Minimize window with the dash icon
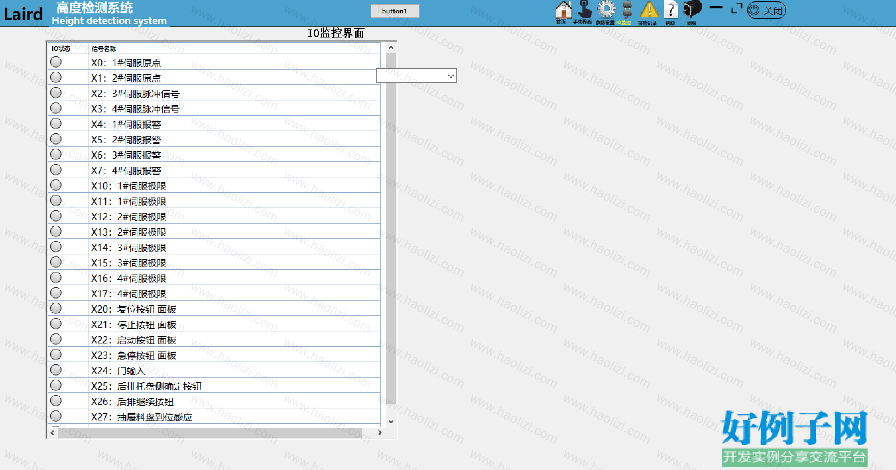 point(716,7)
